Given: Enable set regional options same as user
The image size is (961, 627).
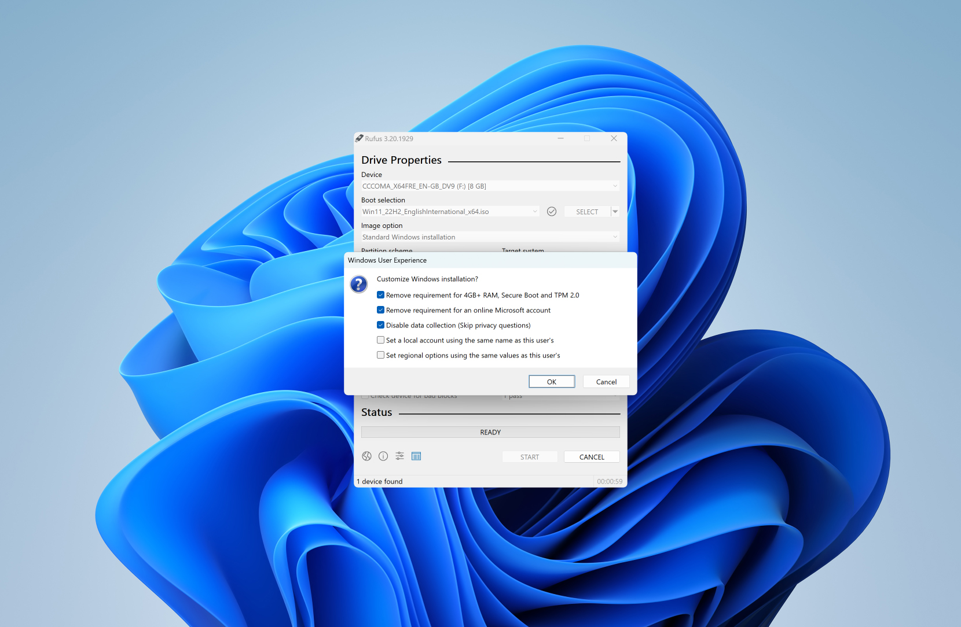Looking at the screenshot, I should click(x=380, y=355).
